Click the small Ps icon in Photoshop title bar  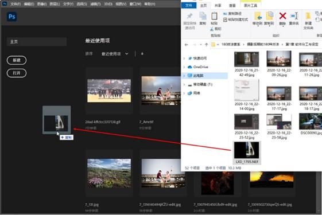5,3
